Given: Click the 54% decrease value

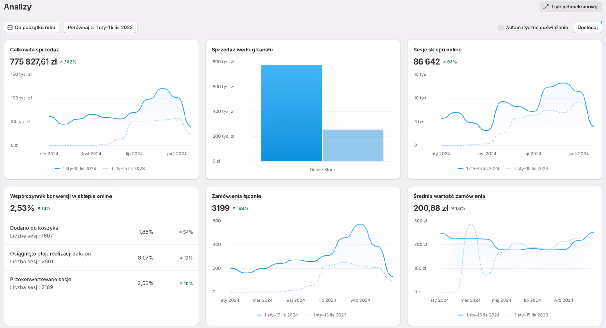Looking at the screenshot, I should (186, 232).
